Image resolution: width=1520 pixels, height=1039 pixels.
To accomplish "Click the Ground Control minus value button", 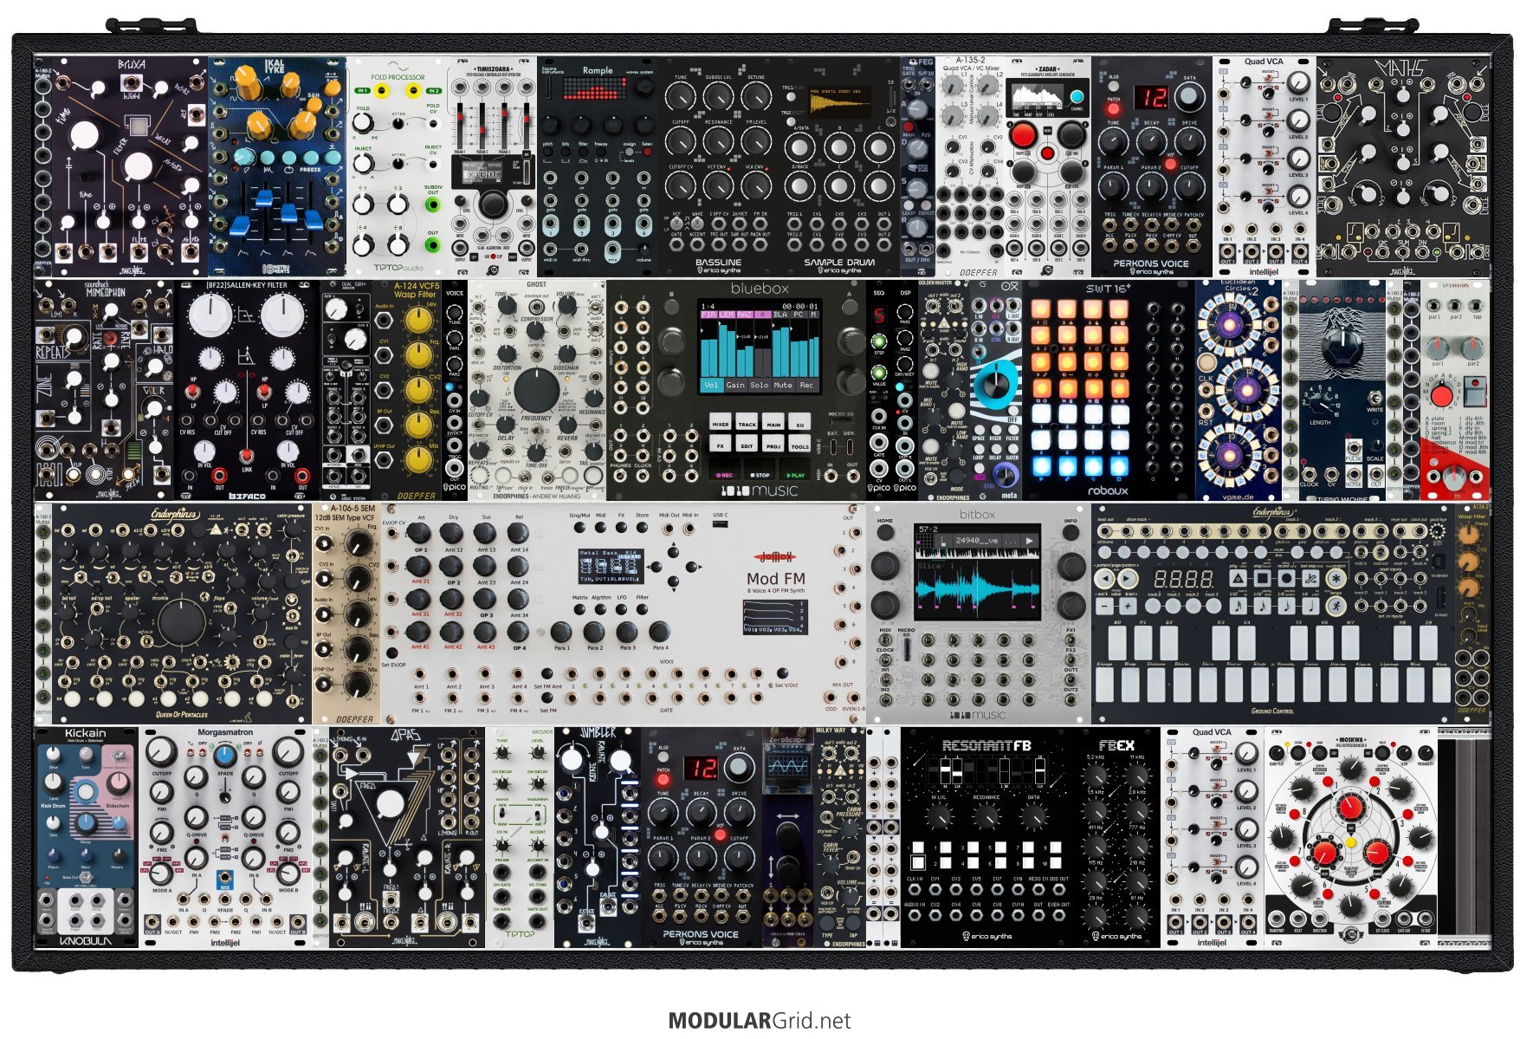I will (1104, 607).
